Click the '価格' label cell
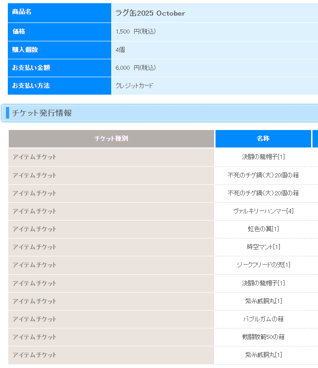Image resolution: width=318 pixels, height=368 pixels. pos(59,32)
